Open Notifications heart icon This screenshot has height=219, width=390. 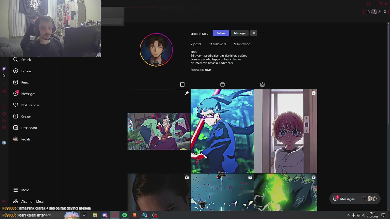pyautogui.click(x=16, y=105)
